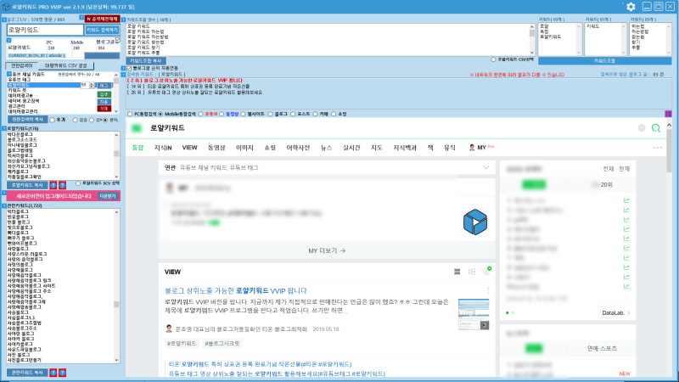679x382 pixels.
Task: Select the 카페 radio button
Action: (x=315, y=114)
